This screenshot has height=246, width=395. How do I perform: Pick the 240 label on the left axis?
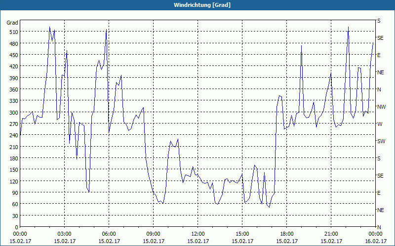[x=14, y=135]
